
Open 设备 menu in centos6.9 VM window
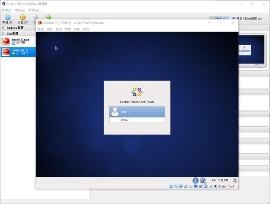tap(77, 29)
